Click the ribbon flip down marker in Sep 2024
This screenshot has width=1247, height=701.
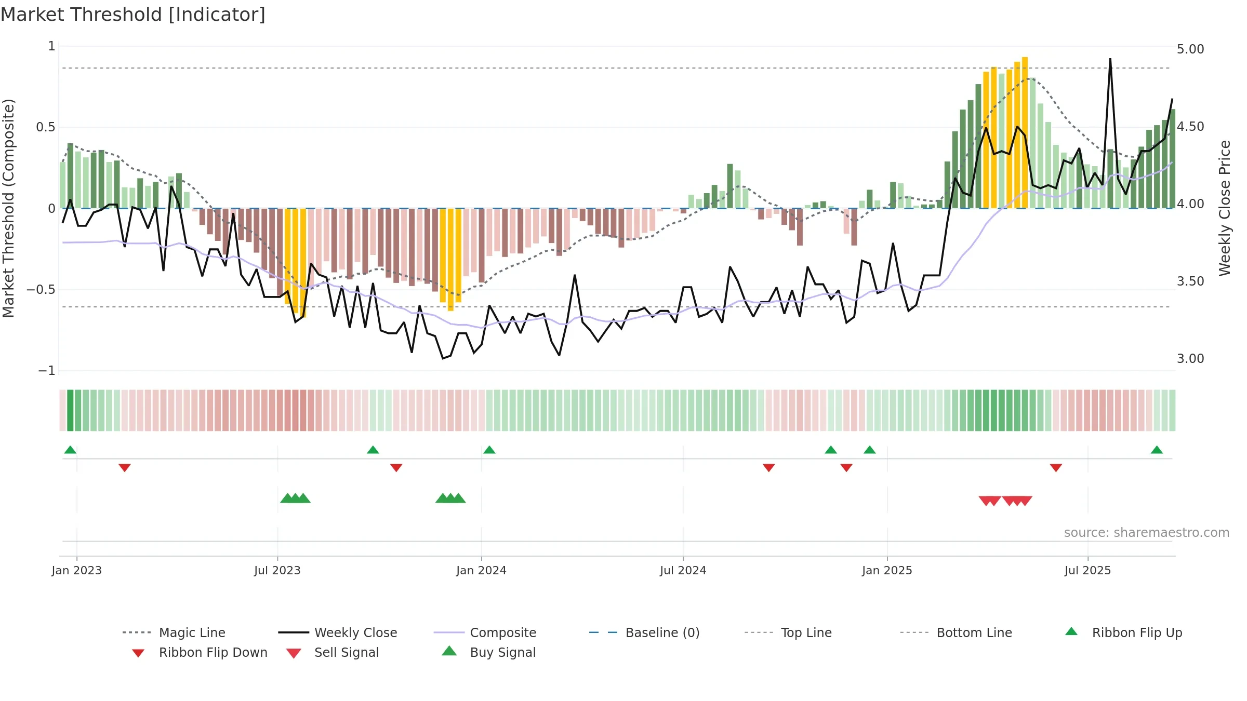[769, 468]
